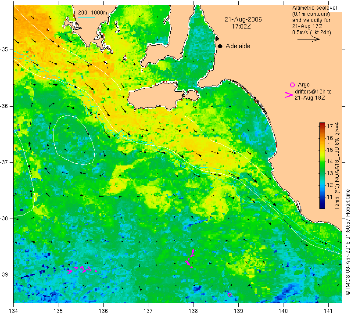This screenshot has width=351, height=316.
Task: Click the 136 longitude axis label
Action: tap(103, 311)
